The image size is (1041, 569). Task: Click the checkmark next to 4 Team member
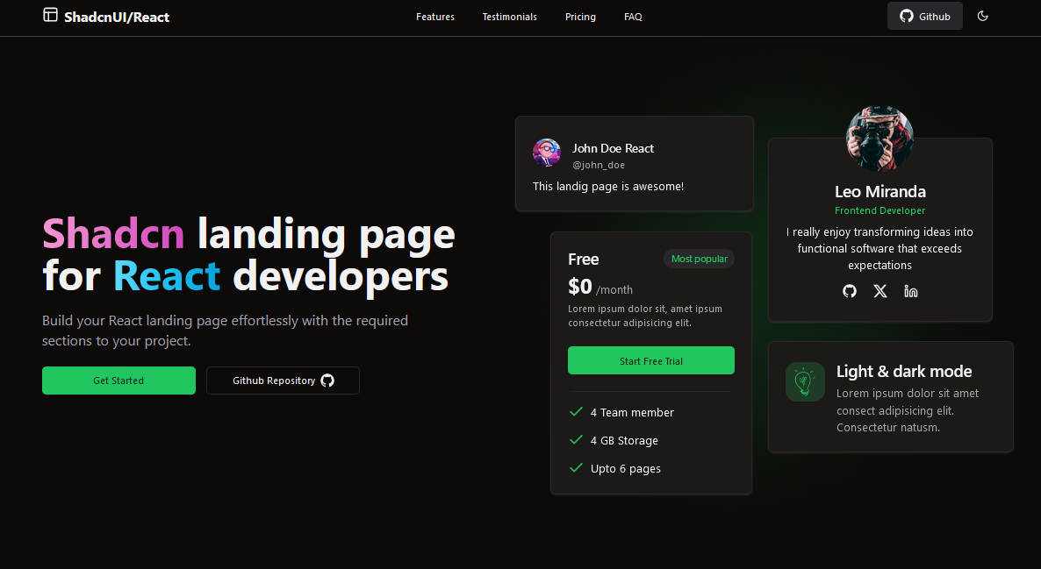[x=576, y=411]
